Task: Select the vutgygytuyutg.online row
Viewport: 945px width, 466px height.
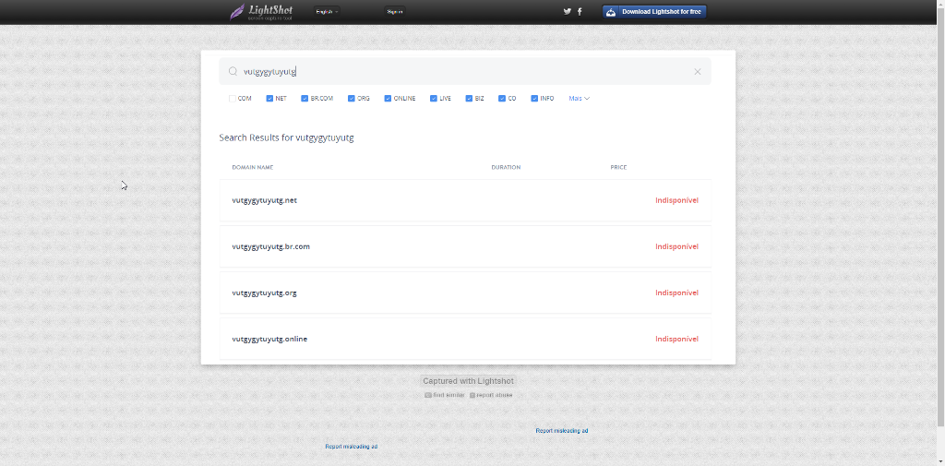Action: coord(465,339)
